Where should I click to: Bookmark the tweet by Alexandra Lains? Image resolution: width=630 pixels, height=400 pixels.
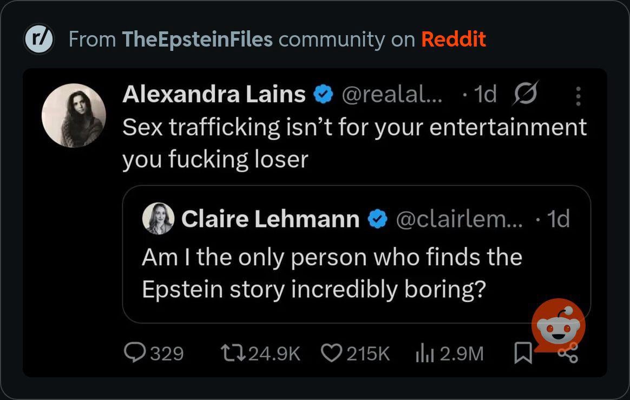[x=522, y=353]
